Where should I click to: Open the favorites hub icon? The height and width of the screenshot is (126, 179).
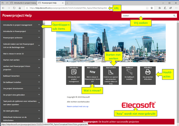click(x=160, y=8)
